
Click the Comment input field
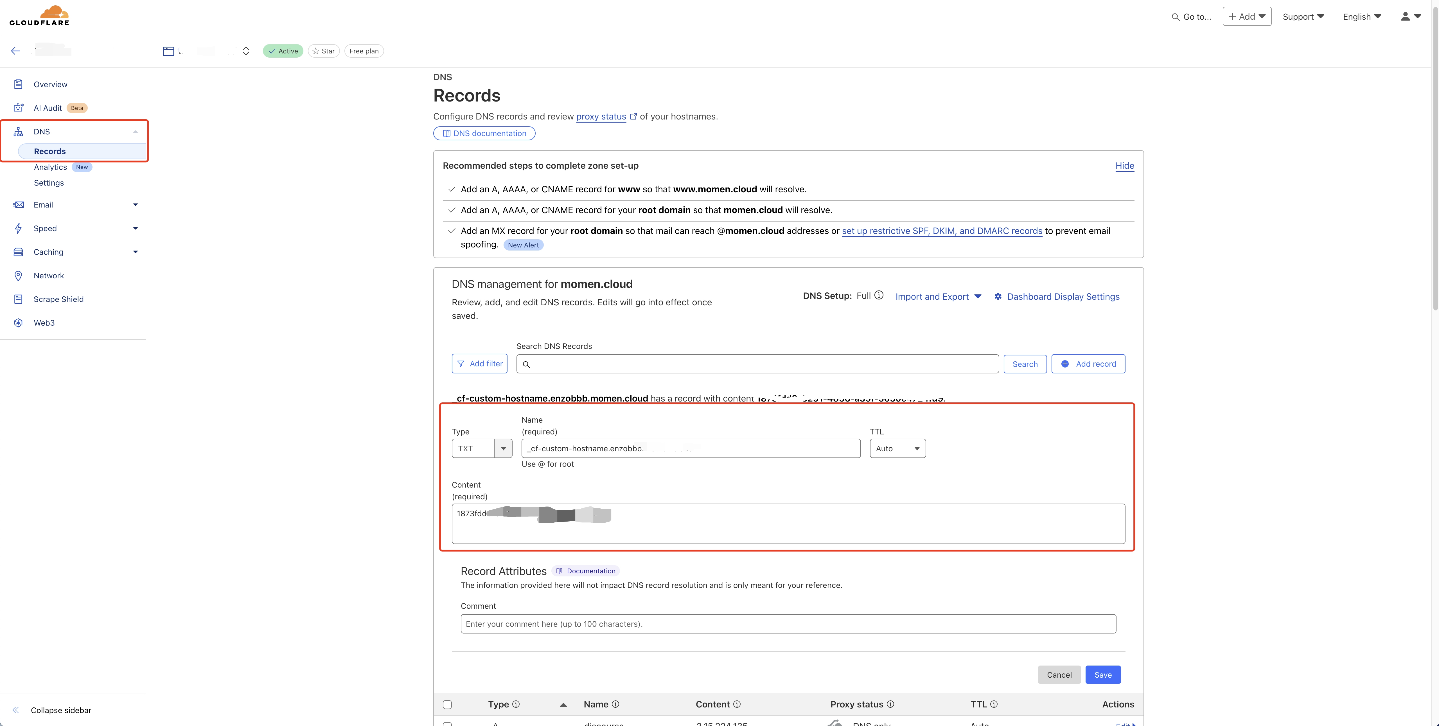(x=788, y=624)
